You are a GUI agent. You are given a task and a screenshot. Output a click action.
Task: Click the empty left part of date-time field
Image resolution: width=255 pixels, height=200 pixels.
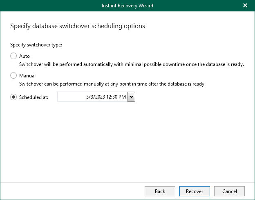pyautogui.click(x=70, y=97)
